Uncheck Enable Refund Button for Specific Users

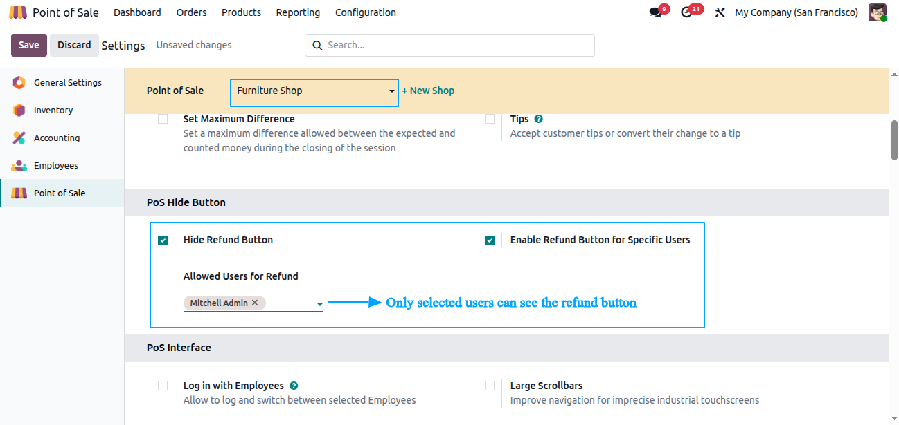pos(490,240)
